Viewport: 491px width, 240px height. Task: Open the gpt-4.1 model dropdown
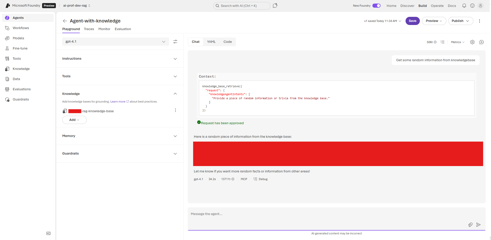(116, 42)
